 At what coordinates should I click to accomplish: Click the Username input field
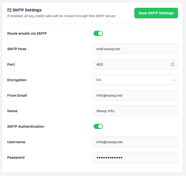pyautogui.click(x=135, y=142)
